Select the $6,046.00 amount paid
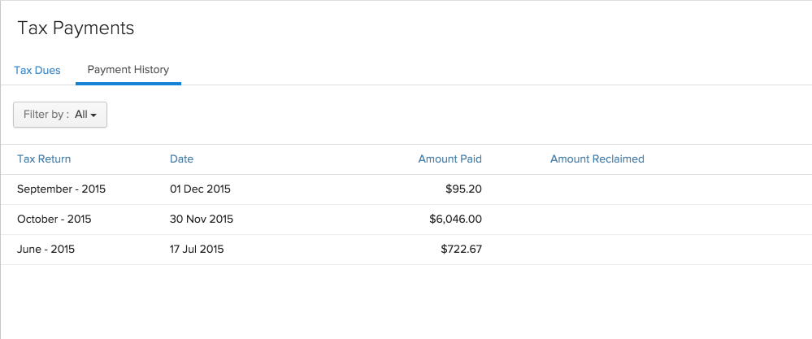Screen dimensions: 812x339 click(455, 219)
